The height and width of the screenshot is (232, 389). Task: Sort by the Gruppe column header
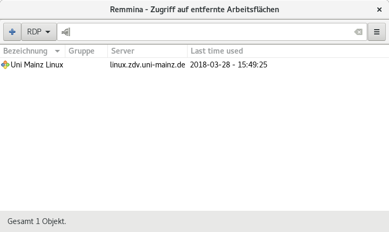tap(81, 51)
